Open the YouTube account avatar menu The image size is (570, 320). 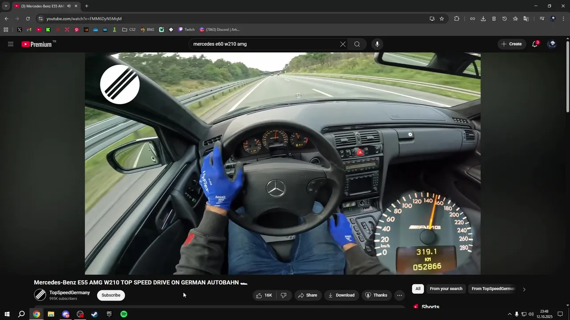point(552,44)
